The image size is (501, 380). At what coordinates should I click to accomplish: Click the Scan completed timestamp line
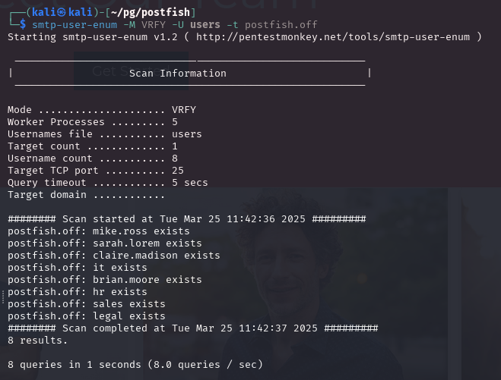pos(192,328)
